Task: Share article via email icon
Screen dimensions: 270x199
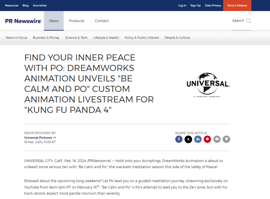Action: [x=217, y=139]
